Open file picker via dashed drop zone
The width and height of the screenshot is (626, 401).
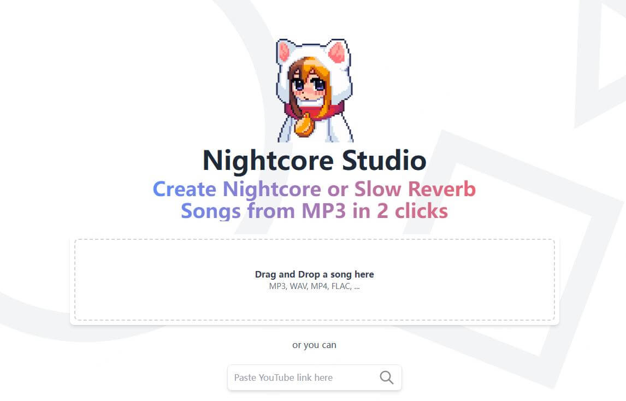coord(315,280)
